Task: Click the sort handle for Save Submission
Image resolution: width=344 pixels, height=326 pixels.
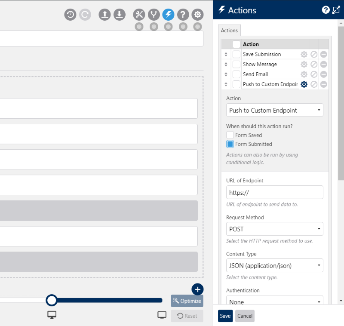Action: click(x=226, y=54)
